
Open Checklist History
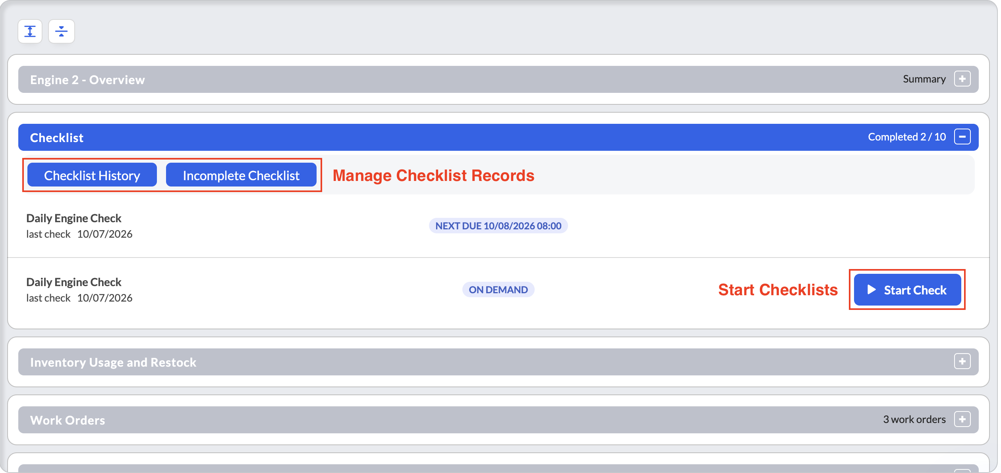coord(92,175)
